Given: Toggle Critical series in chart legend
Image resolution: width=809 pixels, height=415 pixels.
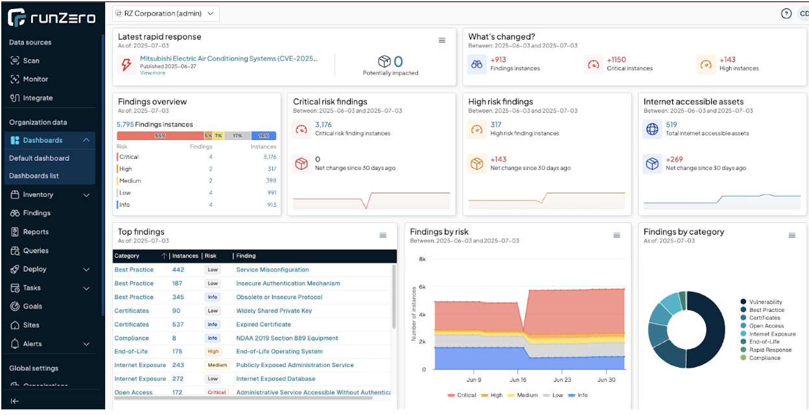Looking at the screenshot, I should click(x=462, y=395).
